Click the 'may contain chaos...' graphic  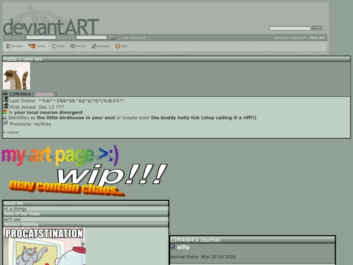[x=67, y=188]
